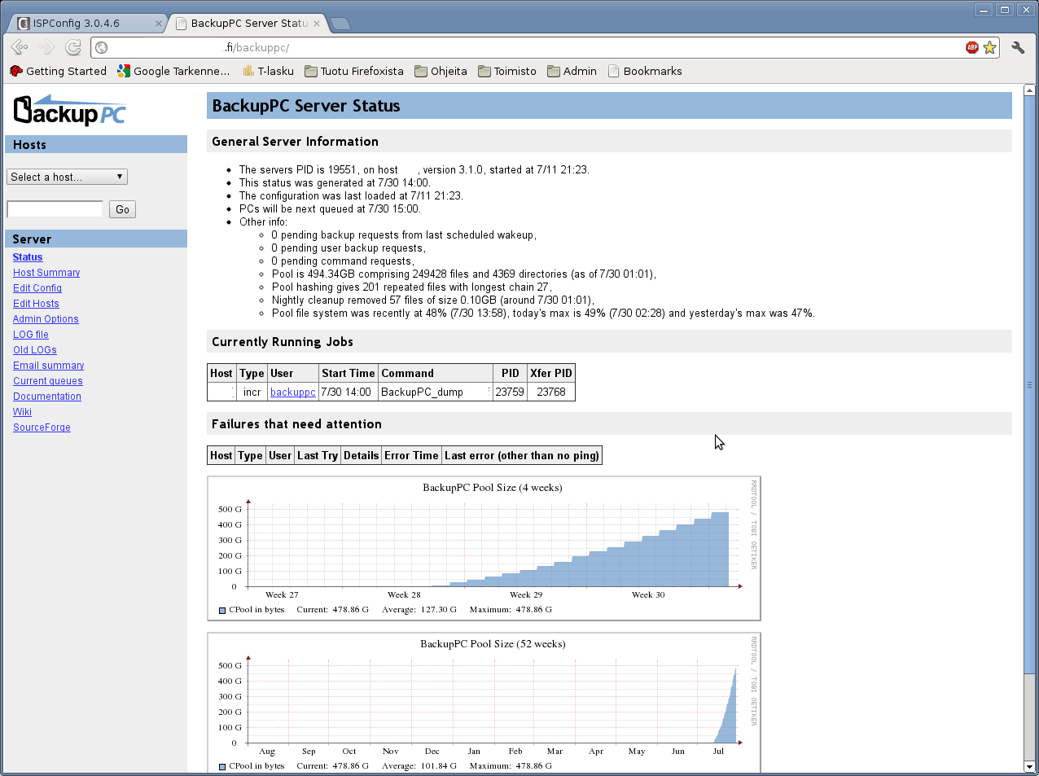This screenshot has width=1039, height=776.
Task: Bookmark page using the star icon
Action: (989, 47)
